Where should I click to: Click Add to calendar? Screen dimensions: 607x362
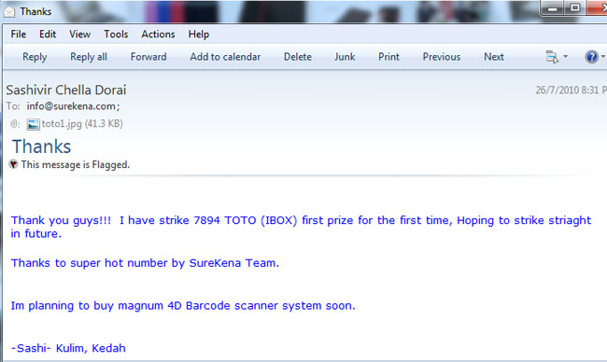pyautogui.click(x=225, y=57)
